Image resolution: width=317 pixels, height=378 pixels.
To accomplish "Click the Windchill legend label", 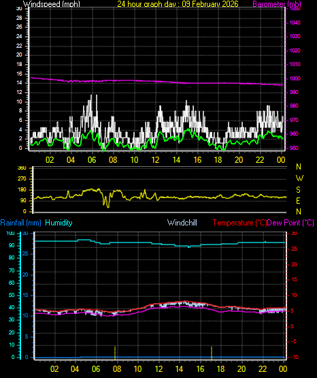I will coord(182,223).
